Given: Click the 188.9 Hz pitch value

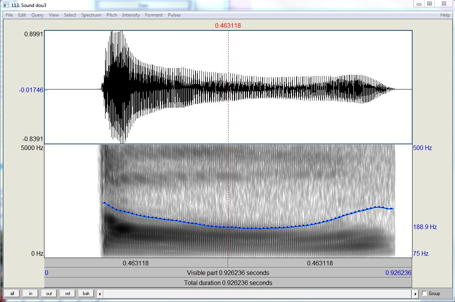Looking at the screenshot, I should (x=425, y=227).
